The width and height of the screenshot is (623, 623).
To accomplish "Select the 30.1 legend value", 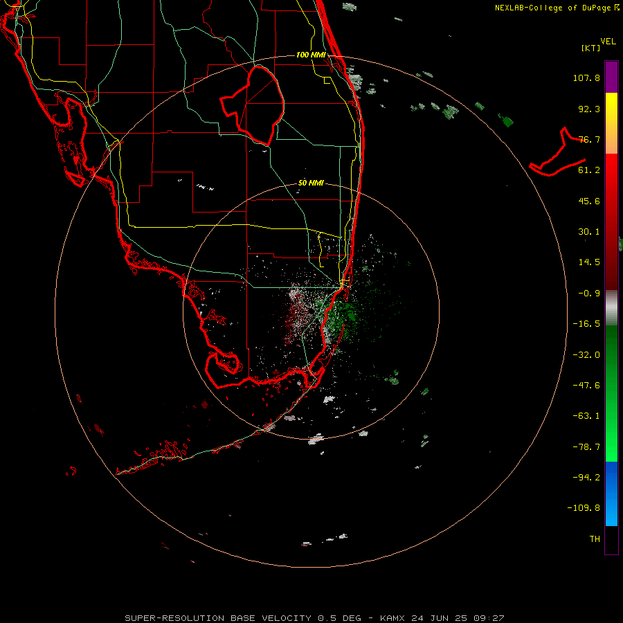I will [589, 232].
